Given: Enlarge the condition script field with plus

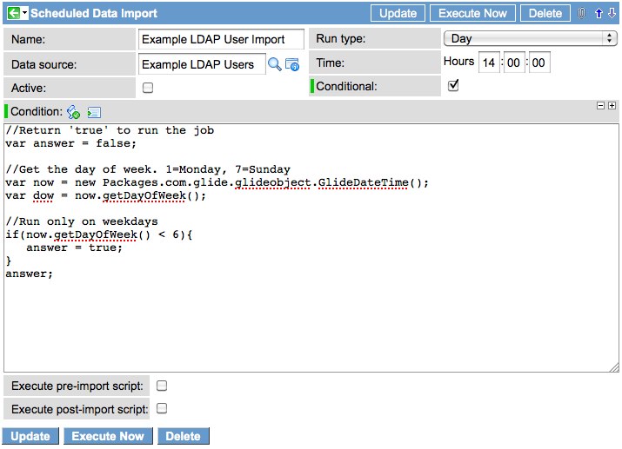Looking at the screenshot, I should tap(612, 105).
